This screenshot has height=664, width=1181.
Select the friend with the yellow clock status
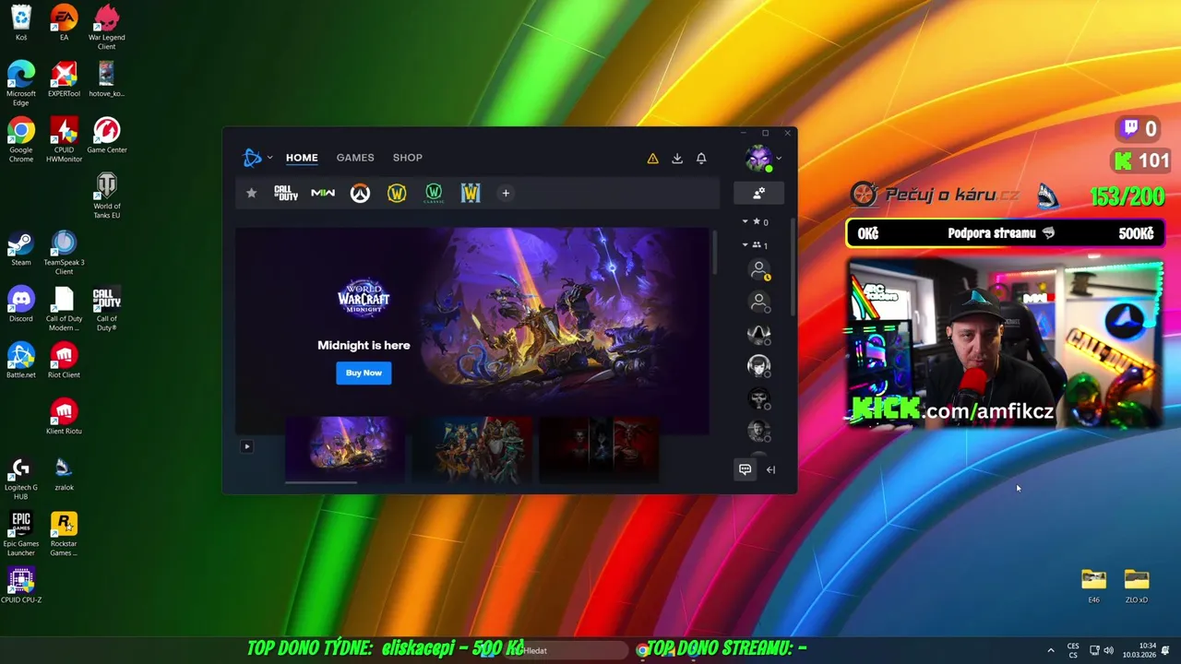[x=758, y=269]
